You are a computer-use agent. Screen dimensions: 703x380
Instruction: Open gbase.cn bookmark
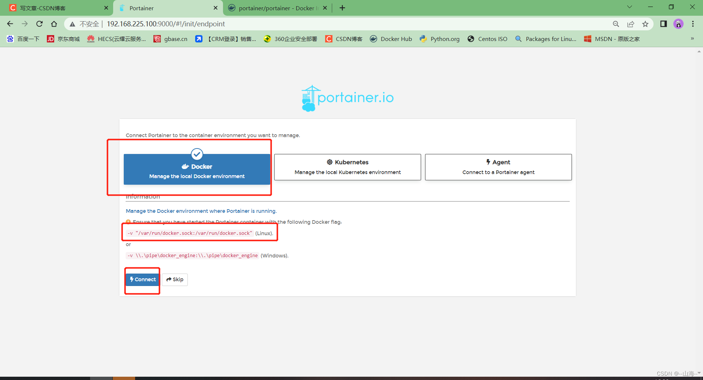[x=170, y=39]
